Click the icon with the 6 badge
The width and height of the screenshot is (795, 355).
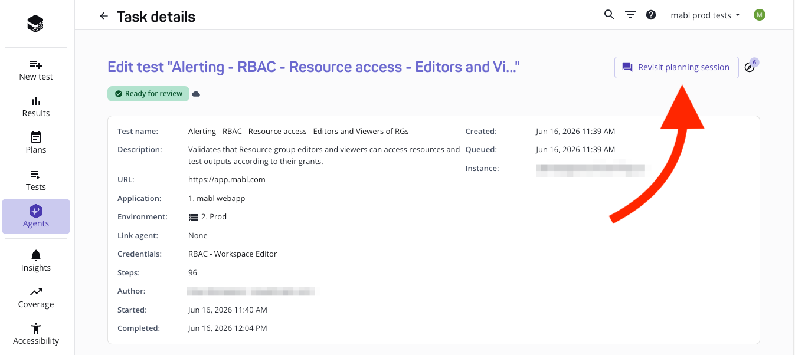click(x=751, y=66)
